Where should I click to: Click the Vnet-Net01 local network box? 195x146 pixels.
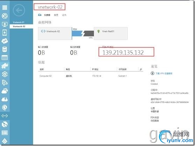[111, 33]
